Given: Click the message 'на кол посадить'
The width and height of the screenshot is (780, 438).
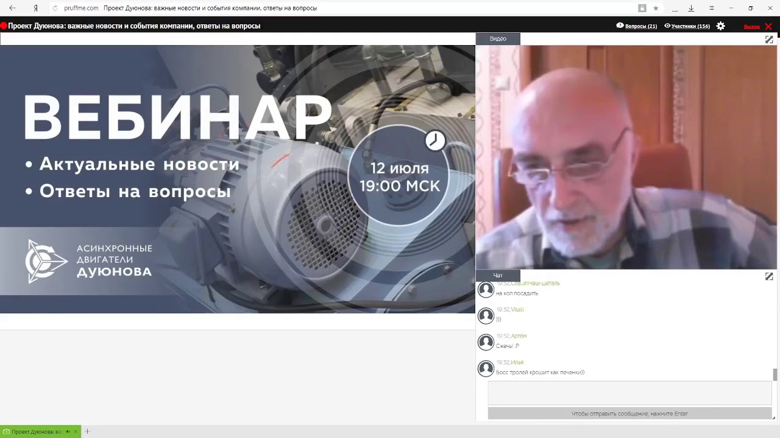Looking at the screenshot, I should pos(517,293).
